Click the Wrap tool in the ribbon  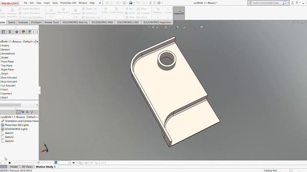point(142,9)
